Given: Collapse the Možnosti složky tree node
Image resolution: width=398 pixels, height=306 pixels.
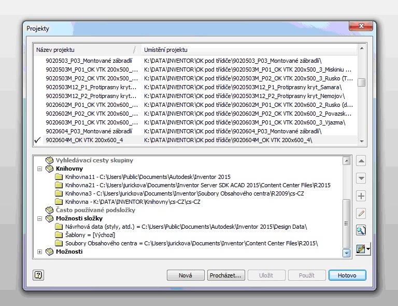Looking at the screenshot, I should pos(39,218).
